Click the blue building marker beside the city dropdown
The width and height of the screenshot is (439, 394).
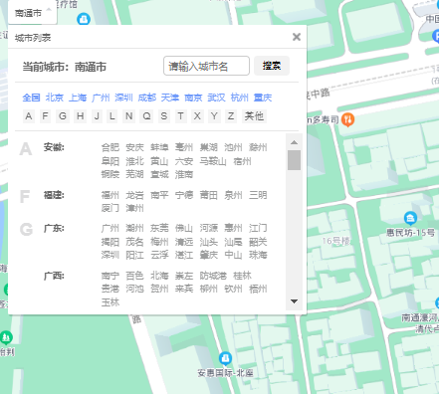tap(84, 19)
